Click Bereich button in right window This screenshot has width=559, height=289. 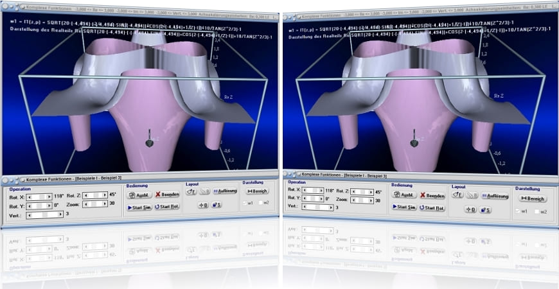coord(533,198)
